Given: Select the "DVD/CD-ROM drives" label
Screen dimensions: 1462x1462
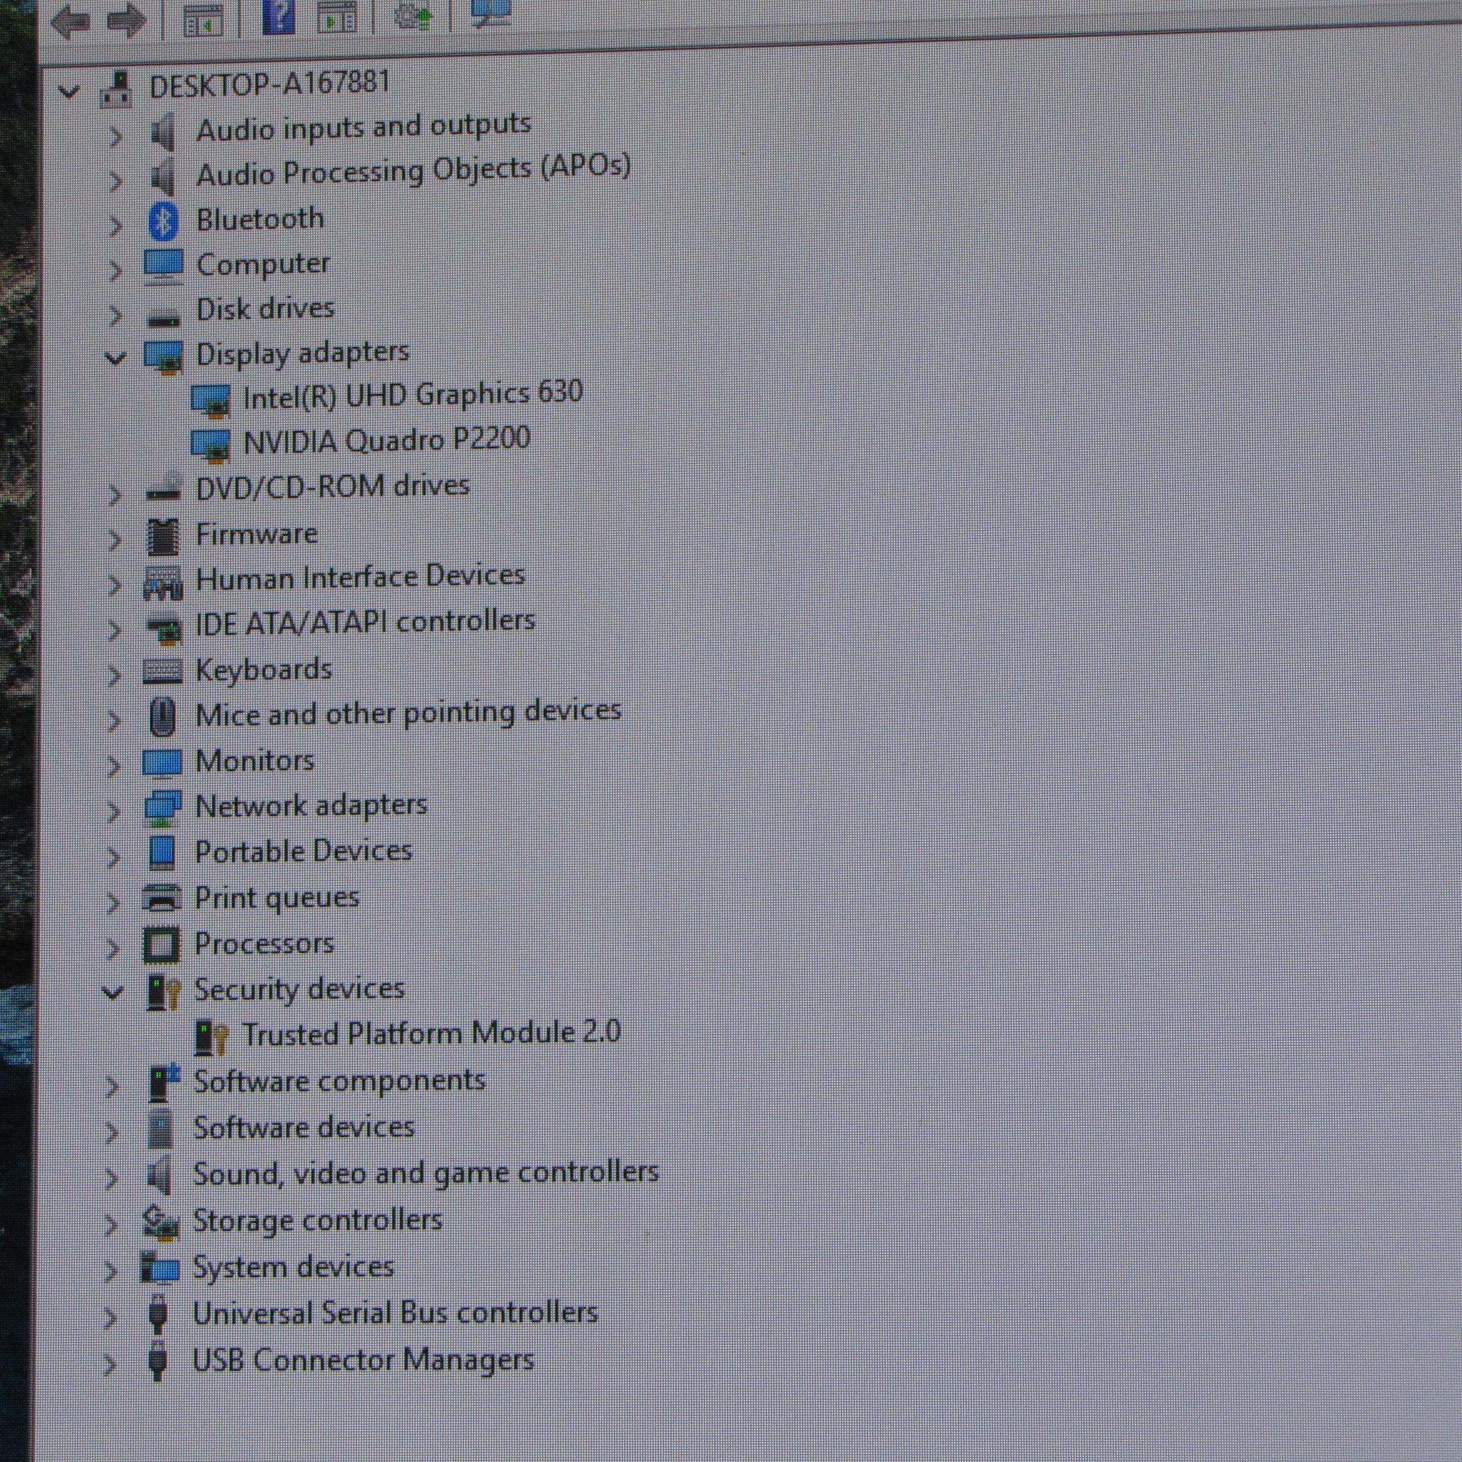Looking at the screenshot, I should pyautogui.click(x=332, y=487).
